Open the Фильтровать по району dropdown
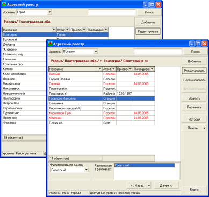The height and width of the screenshot is (197, 209). click(87, 170)
